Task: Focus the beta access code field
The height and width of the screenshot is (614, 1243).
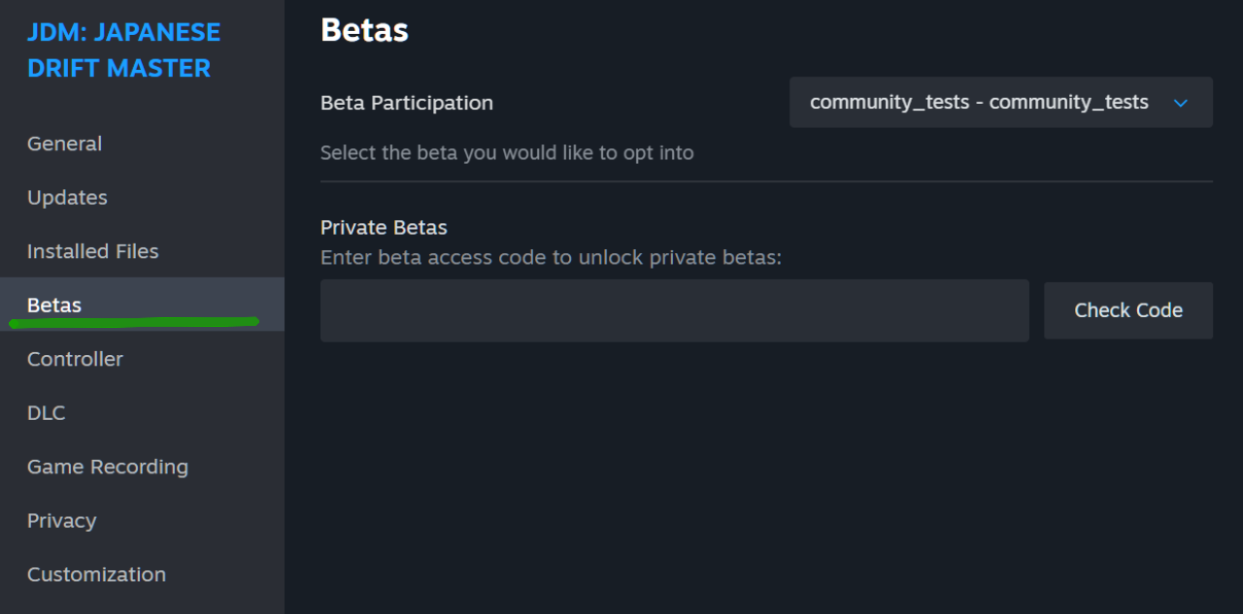Action: [674, 310]
